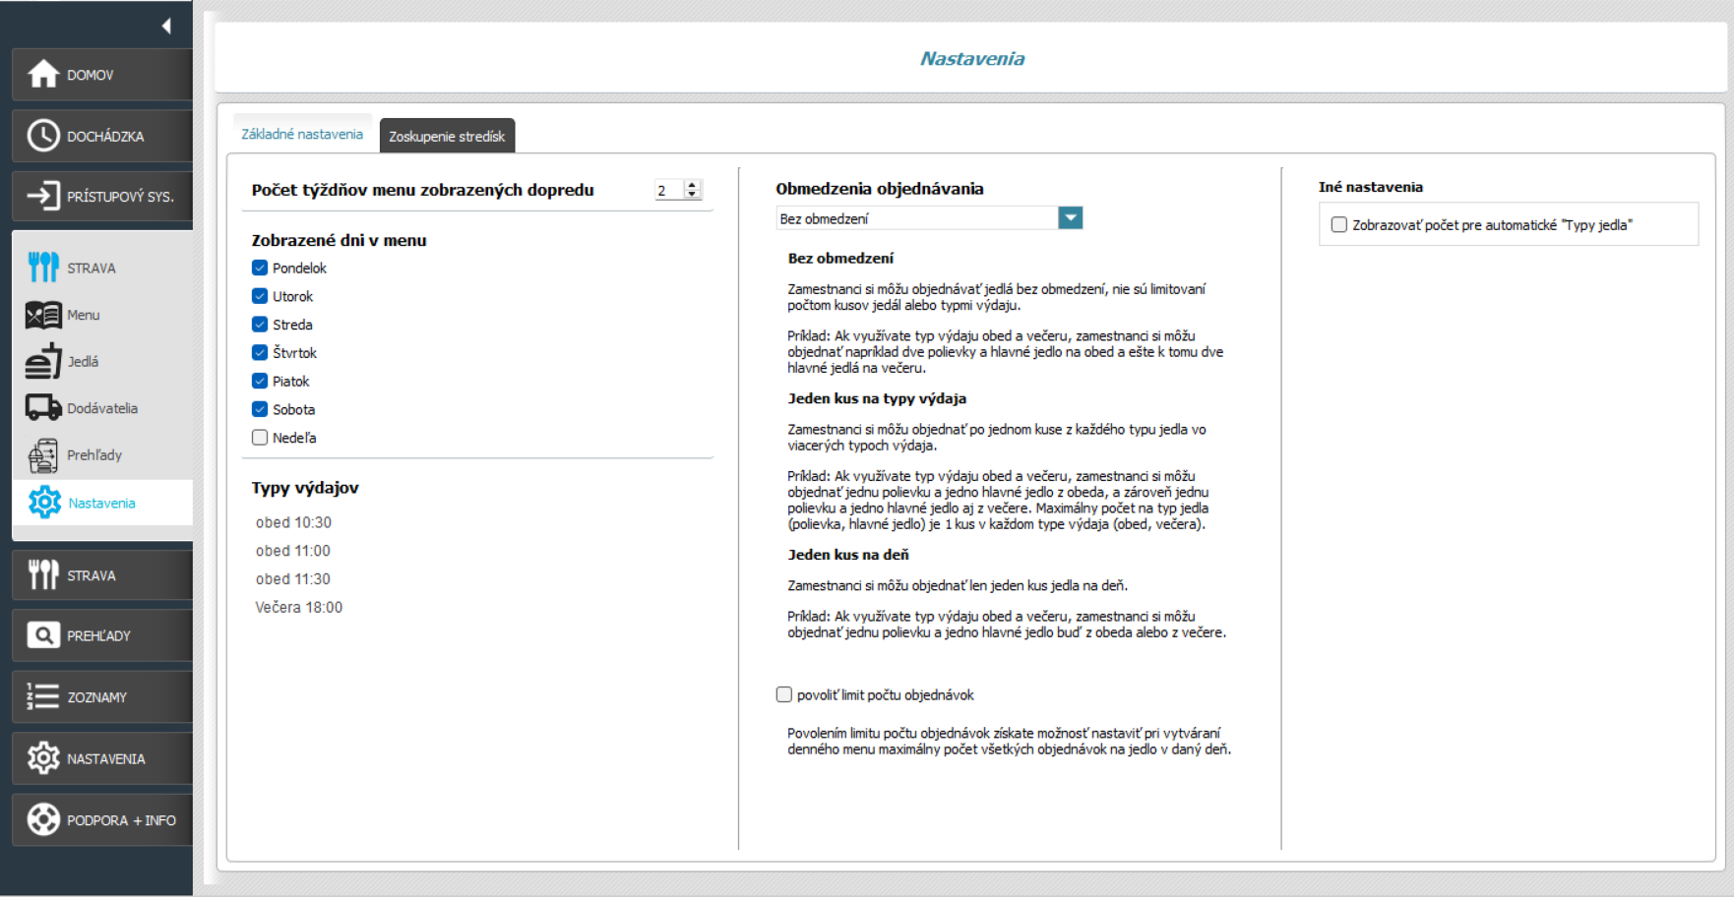The height and width of the screenshot is (897, 1734).
Task: Enable the Nedeľa checkbox
Action: [260, 438]
